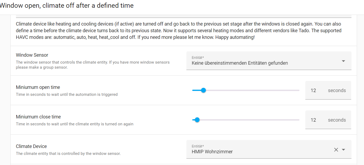
Task: Click the seconds unit beside open time
Action: pyautogui.click(x=337, y=90)
